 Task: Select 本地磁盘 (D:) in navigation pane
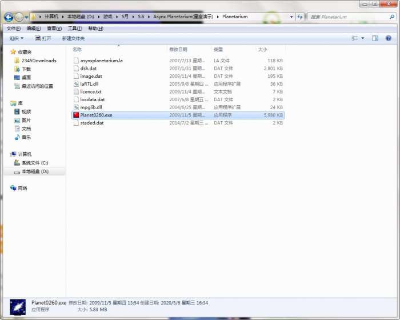tap(34, 171)
